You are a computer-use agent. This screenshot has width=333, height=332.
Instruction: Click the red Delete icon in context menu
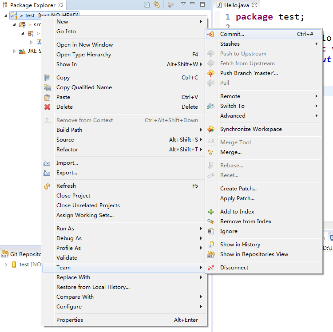click(x=48, y=107)
